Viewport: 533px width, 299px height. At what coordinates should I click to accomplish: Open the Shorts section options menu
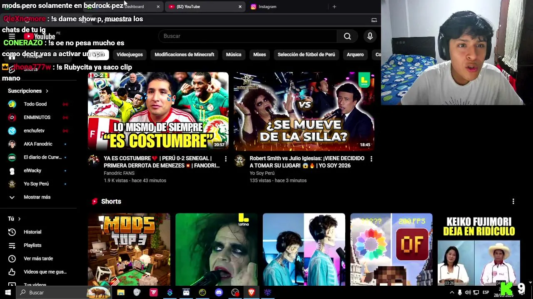pos(513,201)
